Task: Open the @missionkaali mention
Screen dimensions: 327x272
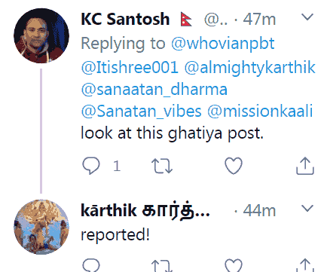Action: (260, 111)
